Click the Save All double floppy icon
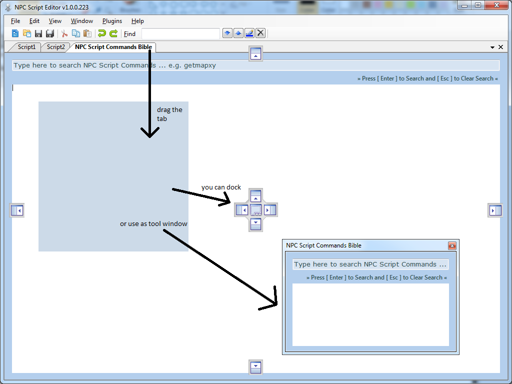Image resolution: width=512 pixels, height=384 pixels. [50, 33]
